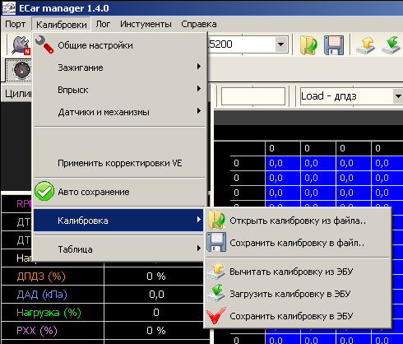Click the icon beside Загрузить калибровку в ЭБУ
Viewport: 403px width, 344px height.
pos(216,293)
